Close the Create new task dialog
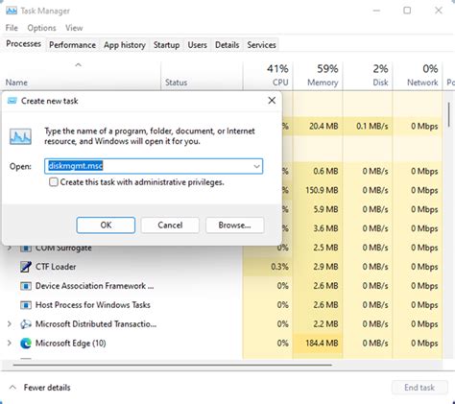Screen dimensions: 455x404 point(272,101)
